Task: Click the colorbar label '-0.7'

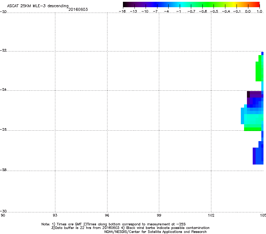Action: pos(191,12)
